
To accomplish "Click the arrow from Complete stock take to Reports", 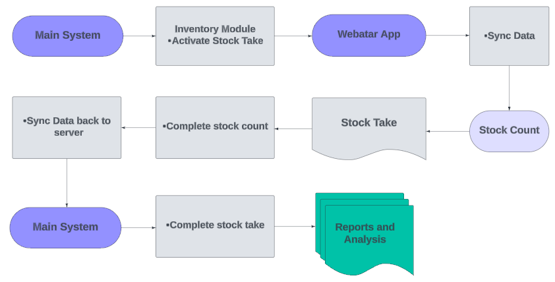I will [295, 227].
